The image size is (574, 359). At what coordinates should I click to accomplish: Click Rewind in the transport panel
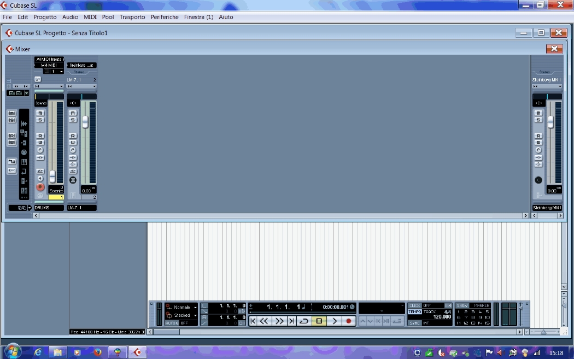tap(264, 321)
